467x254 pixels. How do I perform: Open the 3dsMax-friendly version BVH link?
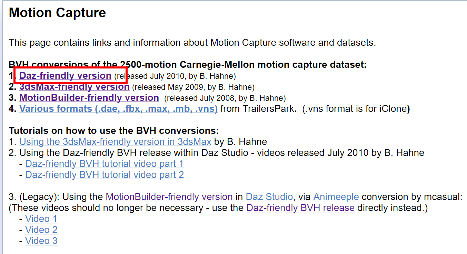click(x=74, y=87)
